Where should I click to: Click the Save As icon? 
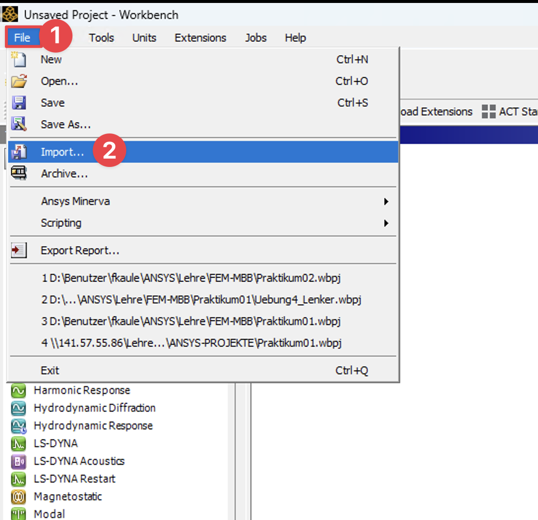(18, 125)
